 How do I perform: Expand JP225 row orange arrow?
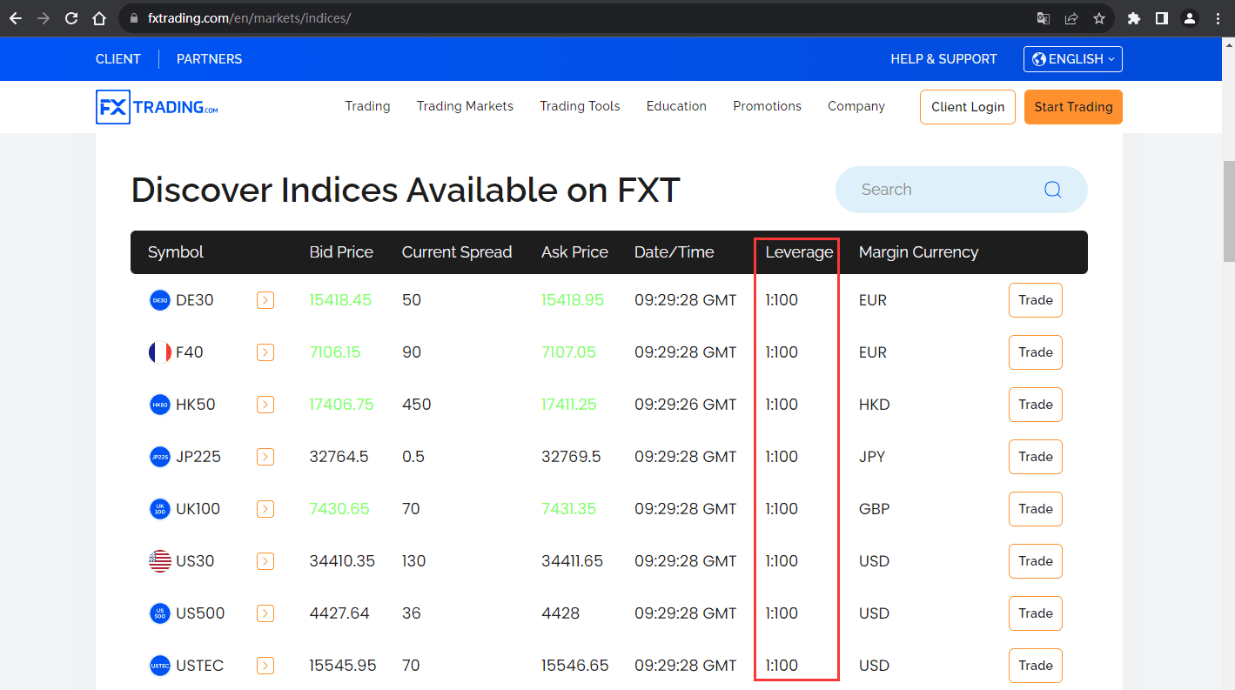[265, 457]
